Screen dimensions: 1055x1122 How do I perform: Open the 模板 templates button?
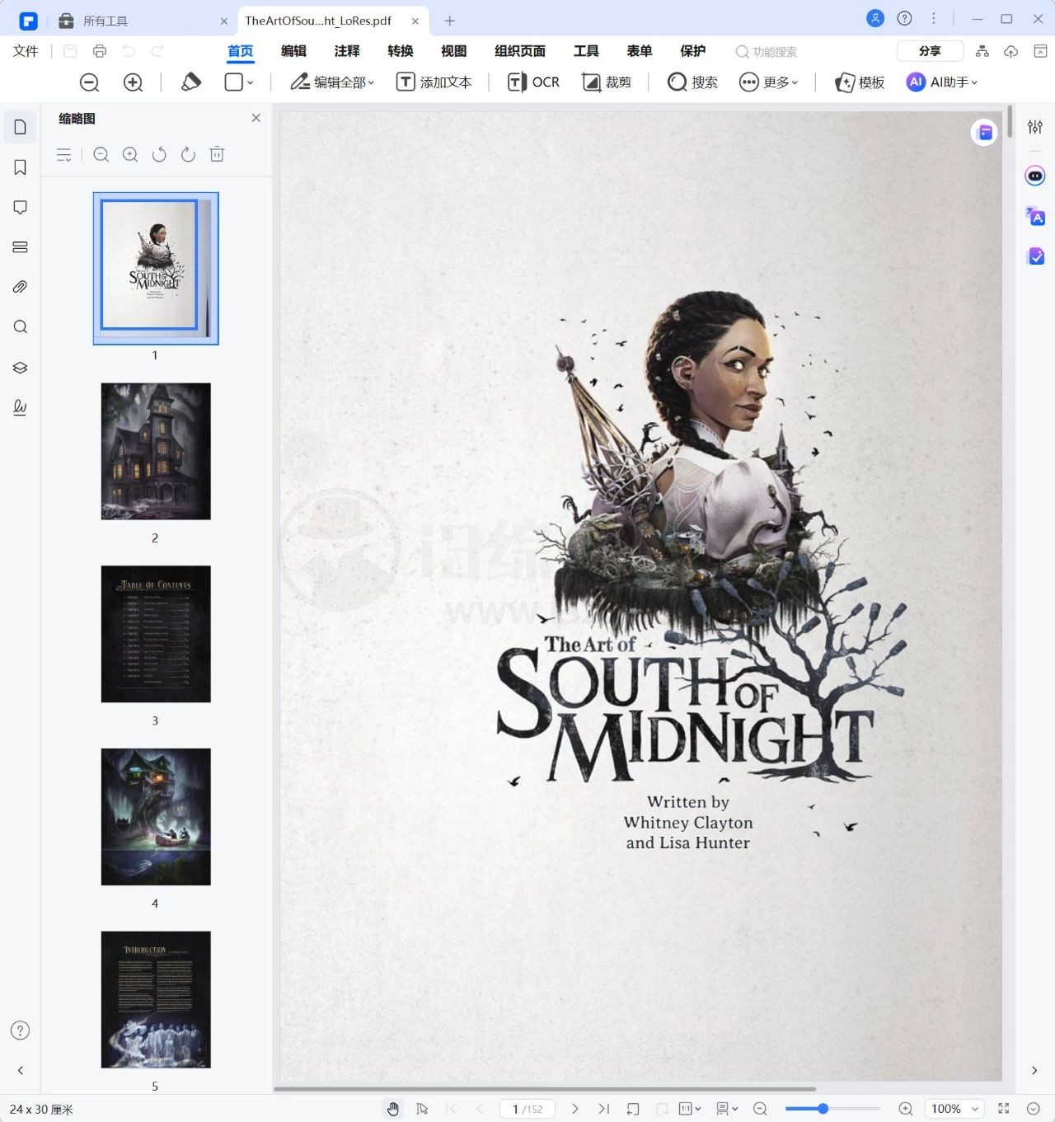(860, 82)
